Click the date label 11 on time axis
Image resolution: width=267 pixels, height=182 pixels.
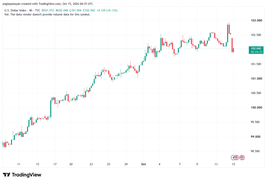(x=19, y=164)
